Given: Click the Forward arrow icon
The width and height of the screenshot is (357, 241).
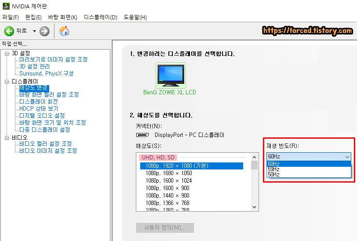Looking at the screenshot, I should [44, 31].
